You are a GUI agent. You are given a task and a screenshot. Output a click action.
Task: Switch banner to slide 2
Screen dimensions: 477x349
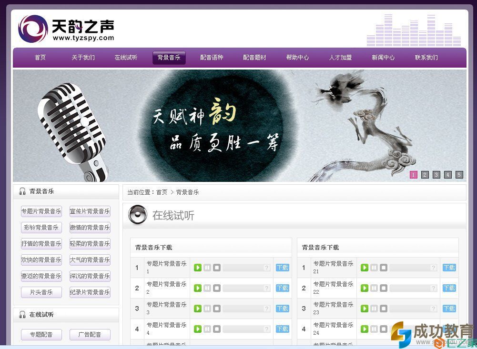[425, 175]
